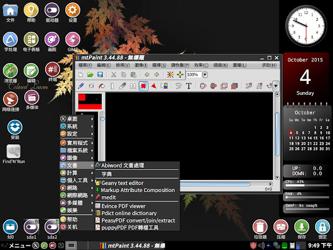Paste from the clipboard in mtPaint
333x250 pixels.
click(x=133, y=75)
